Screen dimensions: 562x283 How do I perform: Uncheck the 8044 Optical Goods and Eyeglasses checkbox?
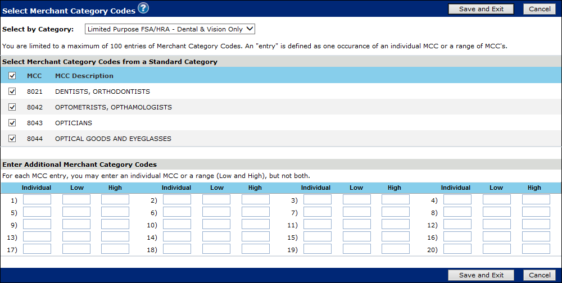pyautogui.click(x=12, y=139)
